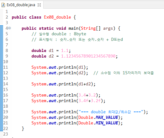The height and width of the screenshot is (138, 164).
Task: Click the literal 1.1 on line 8
Action: [65, 51]
